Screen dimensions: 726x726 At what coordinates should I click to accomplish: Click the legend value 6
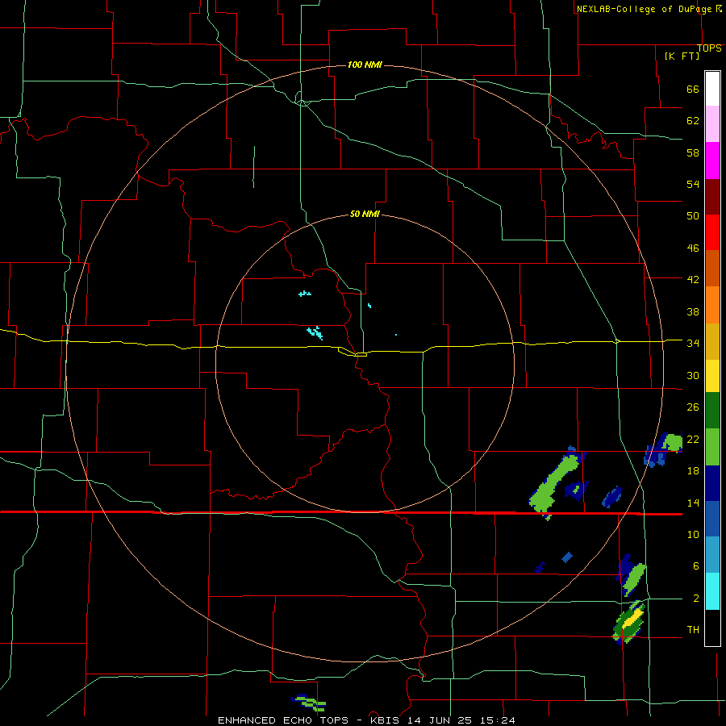695,566
